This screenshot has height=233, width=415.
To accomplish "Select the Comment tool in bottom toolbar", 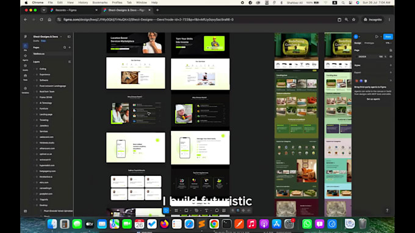I will coord(217,210).
